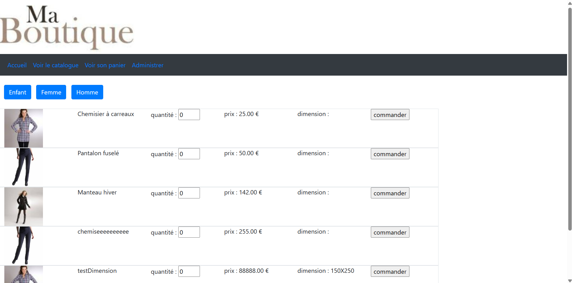Open Voir son panier page
This screenshot has width=572, height=283.
click(105, 65)
